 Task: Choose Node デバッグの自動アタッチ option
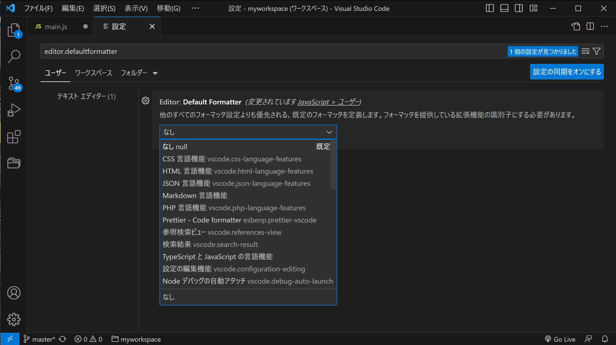(x=248, y=281)
